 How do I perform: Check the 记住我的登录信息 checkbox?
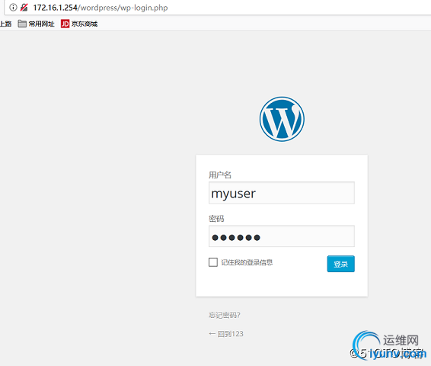[x=213, y=262]
